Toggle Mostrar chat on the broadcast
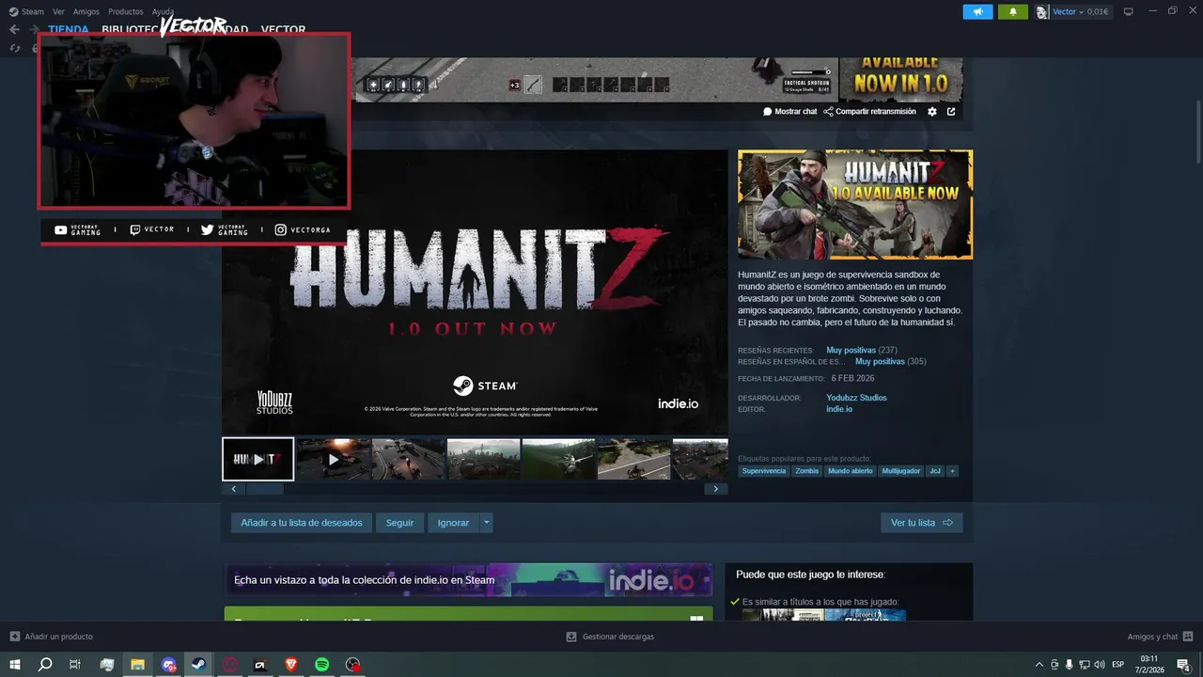 pyautogui.click(x=789, y=111)
